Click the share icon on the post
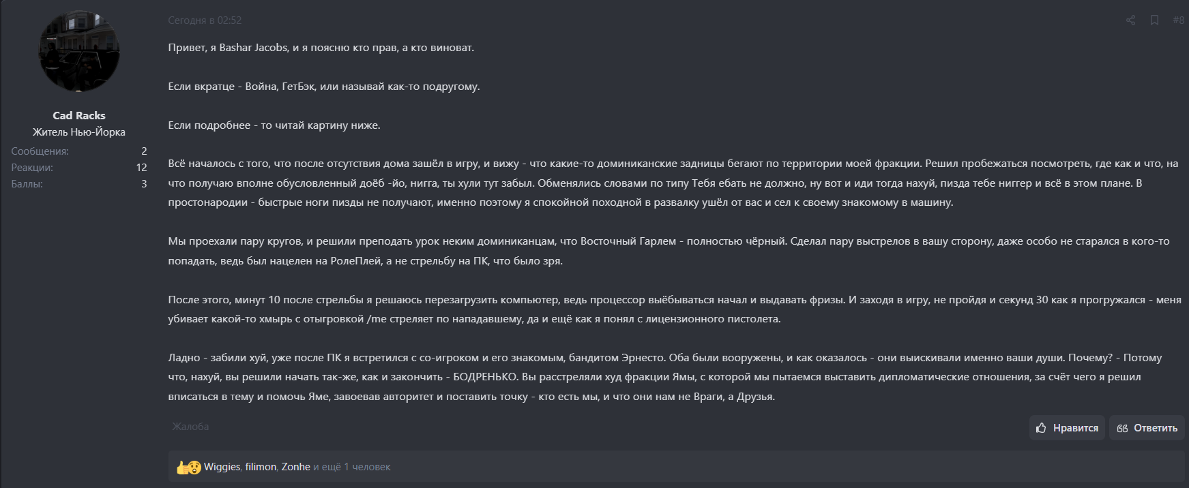Image resolution: width=1189 pixels, height=488 pixels. (1130, 20)
